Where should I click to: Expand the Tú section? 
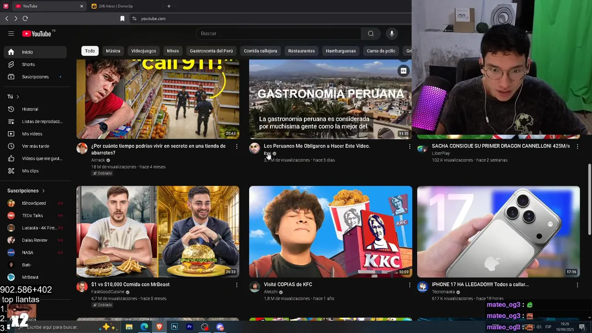click(x=13, y=97)
